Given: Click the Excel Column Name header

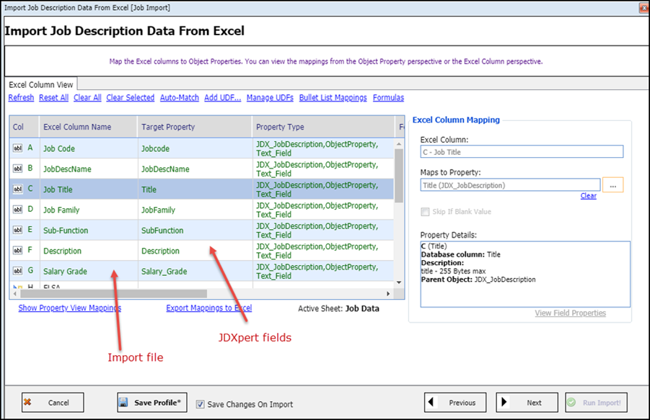Looking at the screenshot, I should (88, 127).
